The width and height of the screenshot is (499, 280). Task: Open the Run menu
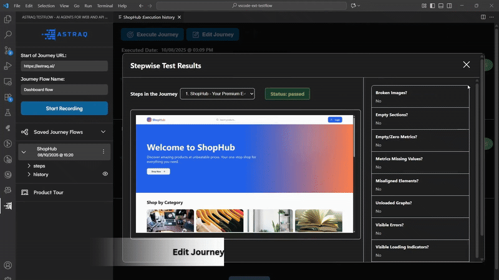coord(88,6)
